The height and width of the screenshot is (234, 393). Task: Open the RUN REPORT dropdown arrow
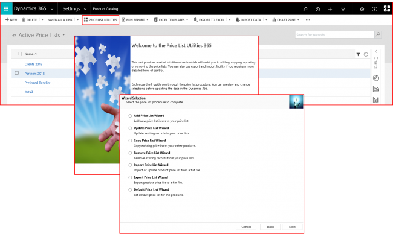[x=148, y=20]
